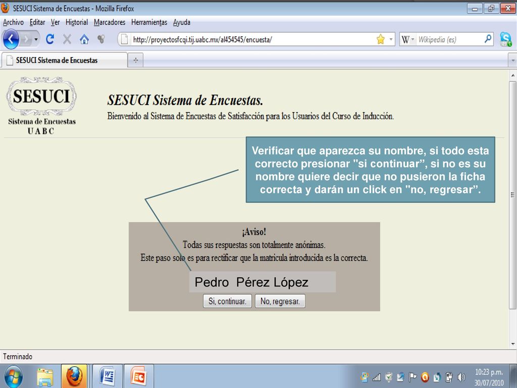Go to the home page icon

point(84,39)
